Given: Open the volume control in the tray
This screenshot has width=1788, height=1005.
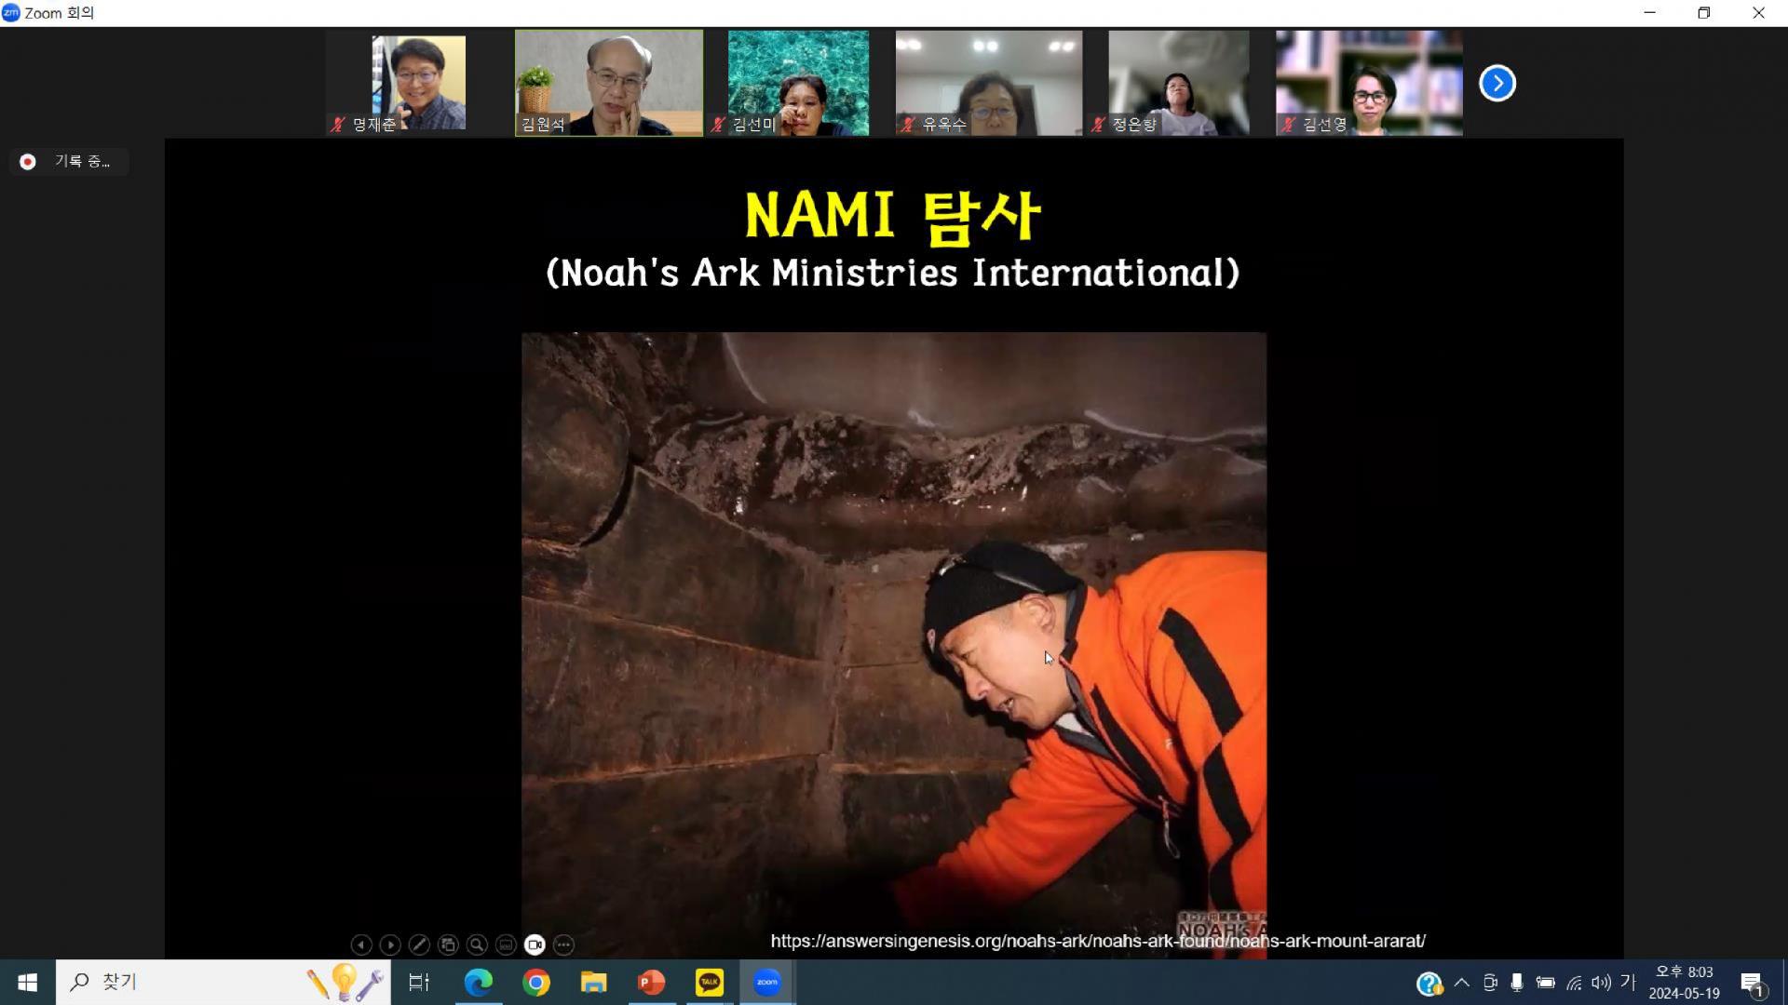Looking at the screenshot, I should click(1602, 982).
